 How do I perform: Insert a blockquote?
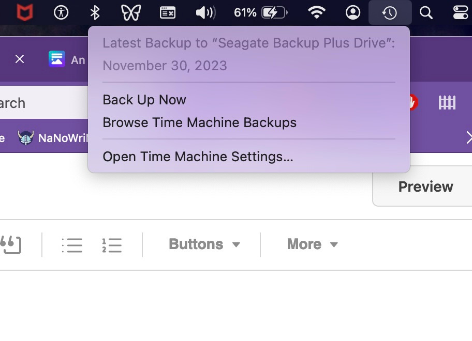(x=11, y=245)
